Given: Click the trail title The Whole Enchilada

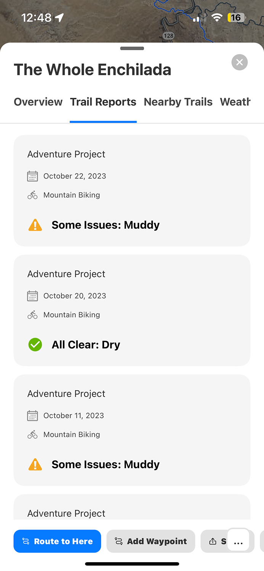Looking at the screenshot, I should pos(92,69).
